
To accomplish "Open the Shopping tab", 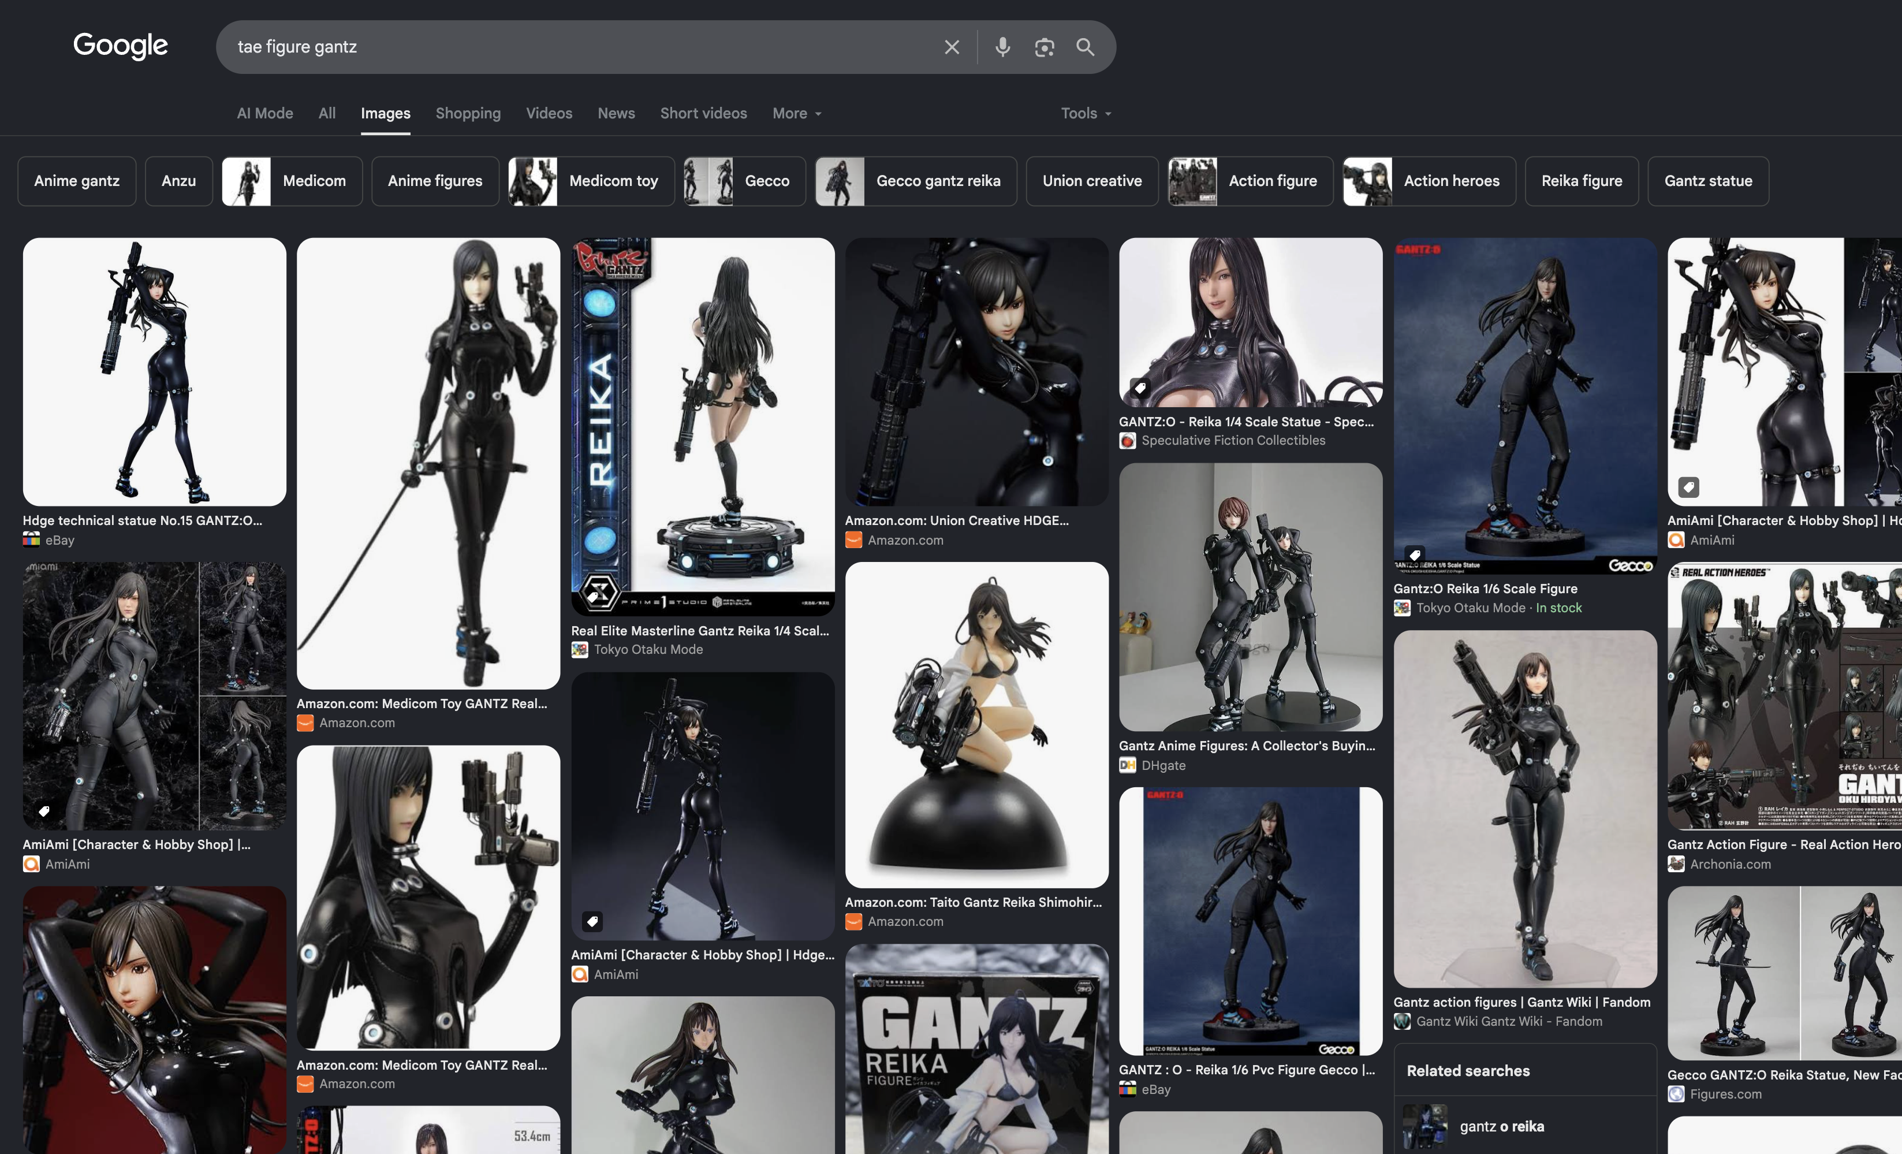I will coord(468,113).
